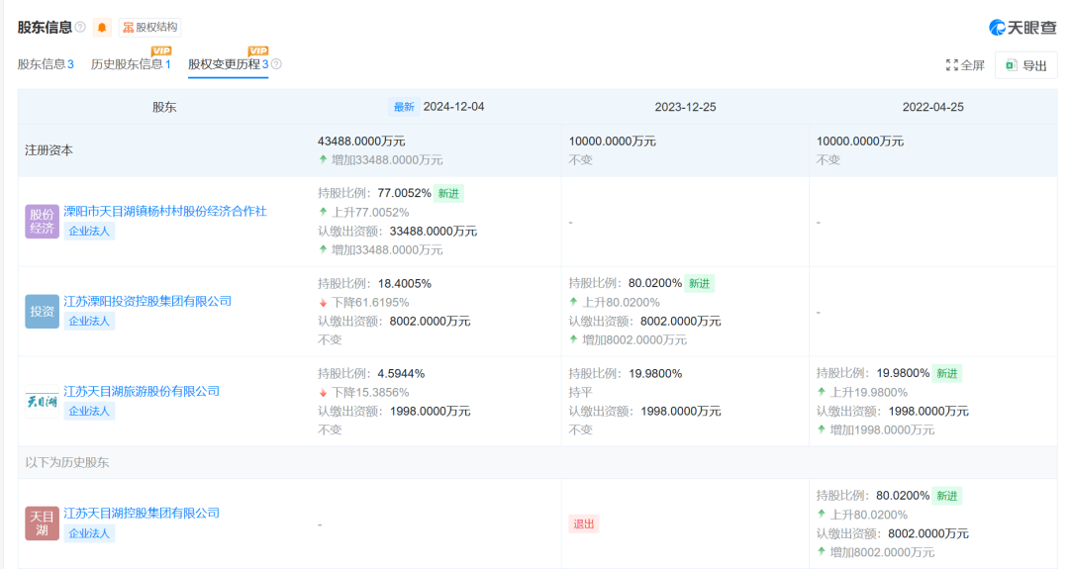Open 溧阳市天目湖镇杨村村股份经济合作社 link
Screen dimensions: 1069x569
[165, 211]
